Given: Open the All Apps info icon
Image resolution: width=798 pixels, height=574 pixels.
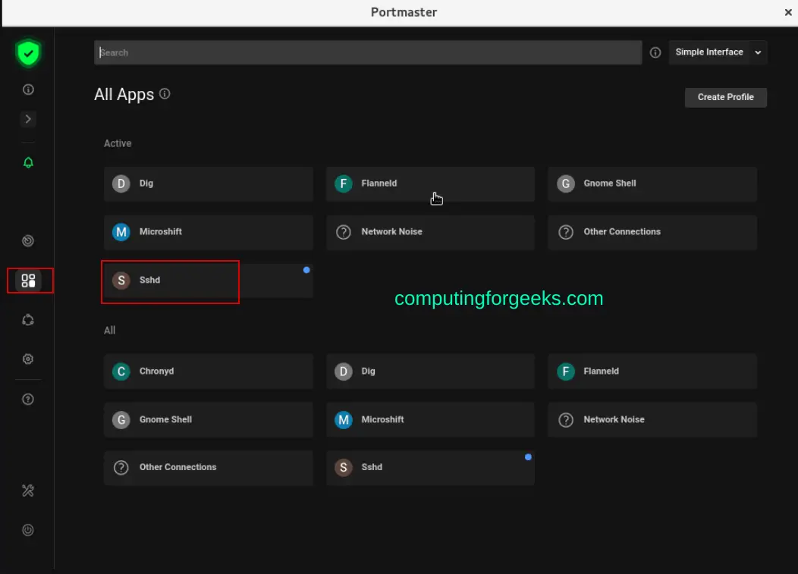Looking at the screenshot, I should tap(164, 93).
